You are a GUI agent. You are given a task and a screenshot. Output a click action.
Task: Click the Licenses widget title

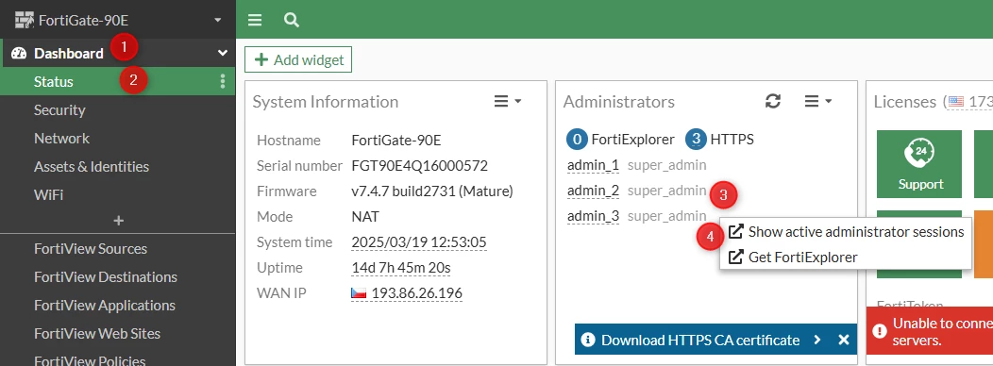tap(905, 101)
